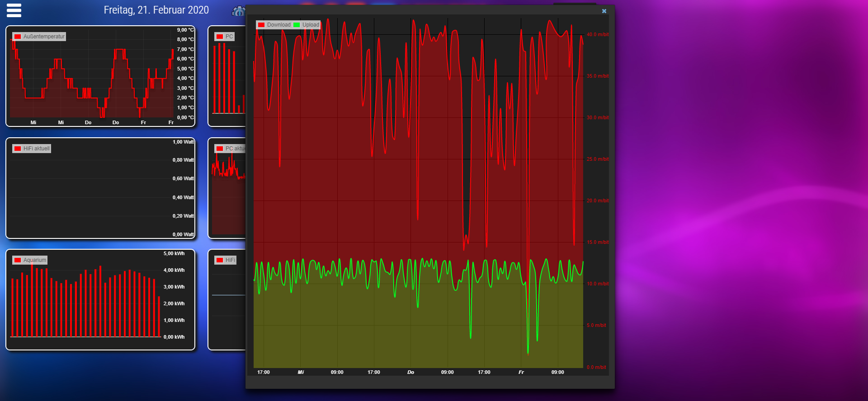This screenshot has width=868, height=401.
Task: Click the 'Fr' marker on popup time axis
Action: coord(521,373)
